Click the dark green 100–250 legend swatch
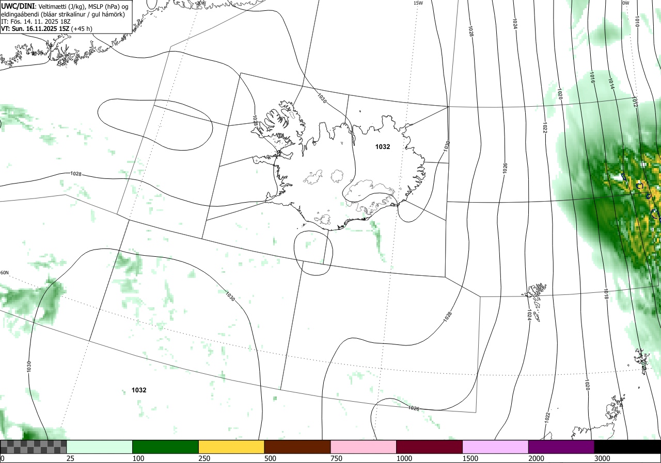Screen dimensions: 661x463 tap(166, 447)
